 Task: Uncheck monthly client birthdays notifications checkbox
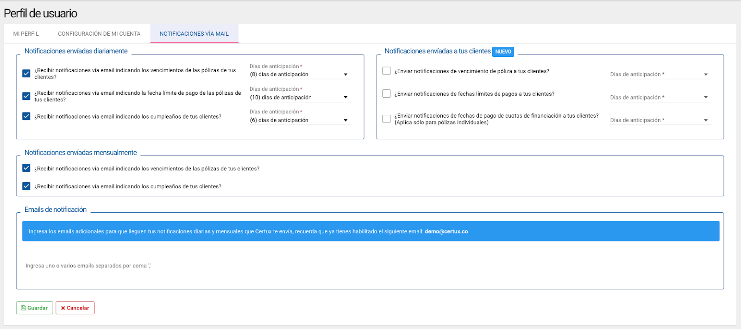point(26,186)
